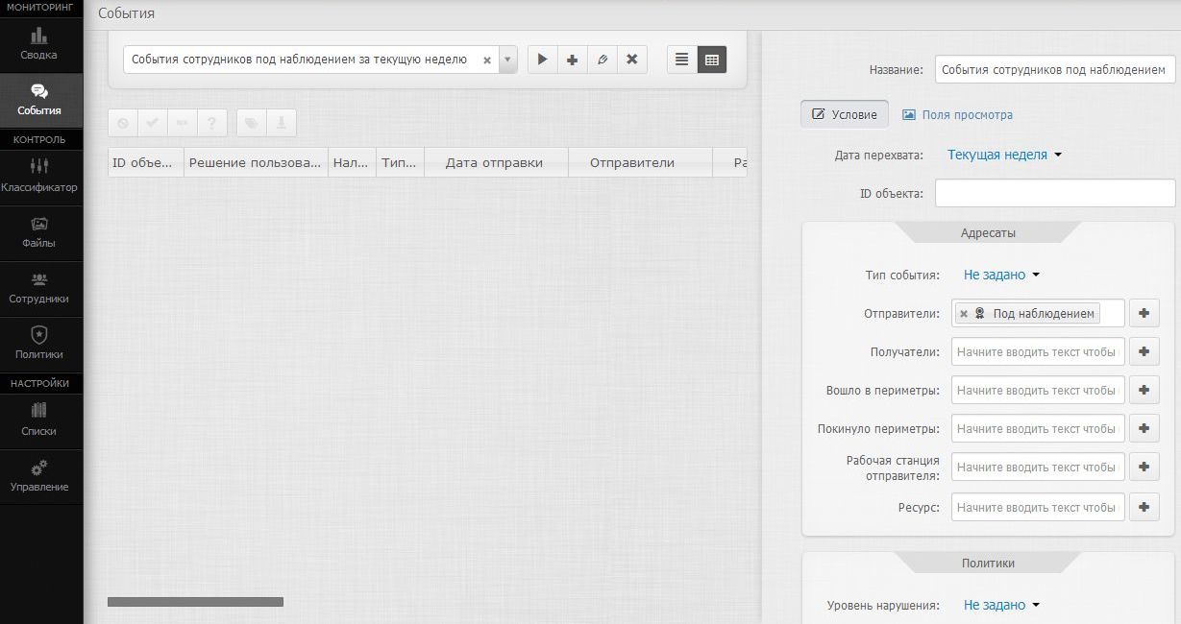Open the Управление settings section
Viewport: 1181px width, 624px height.
point(39,476)
